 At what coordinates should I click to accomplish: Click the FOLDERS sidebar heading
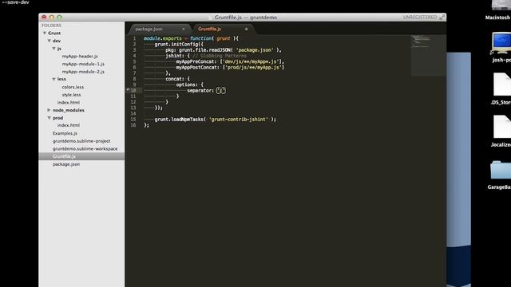pyautogui.click(x=51, y=26)
